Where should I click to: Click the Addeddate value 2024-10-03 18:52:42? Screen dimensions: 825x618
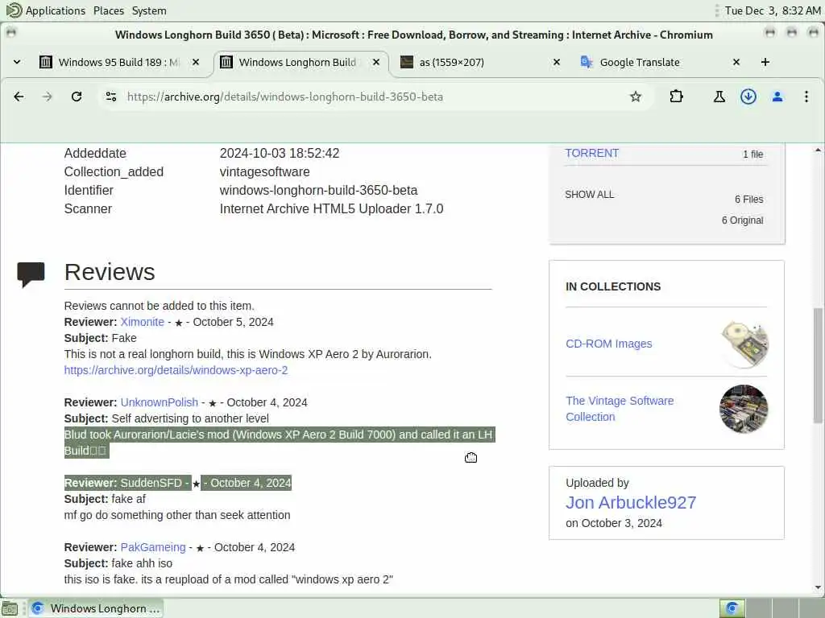(280, 153)
